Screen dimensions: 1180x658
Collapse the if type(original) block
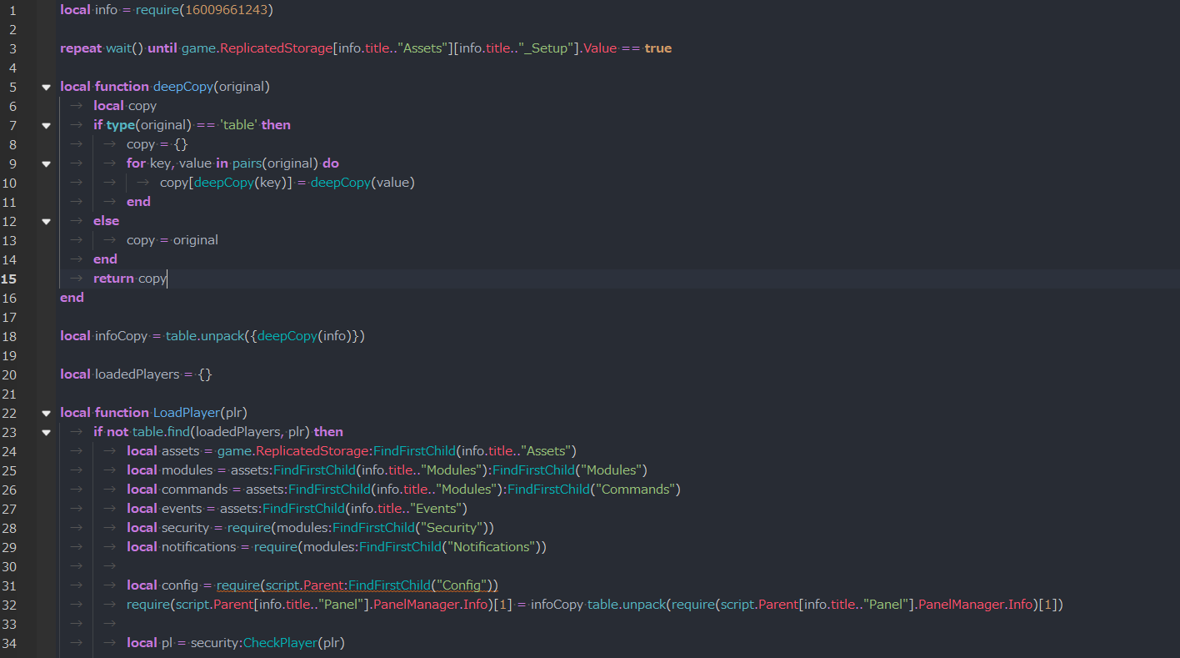pos(46,125)
